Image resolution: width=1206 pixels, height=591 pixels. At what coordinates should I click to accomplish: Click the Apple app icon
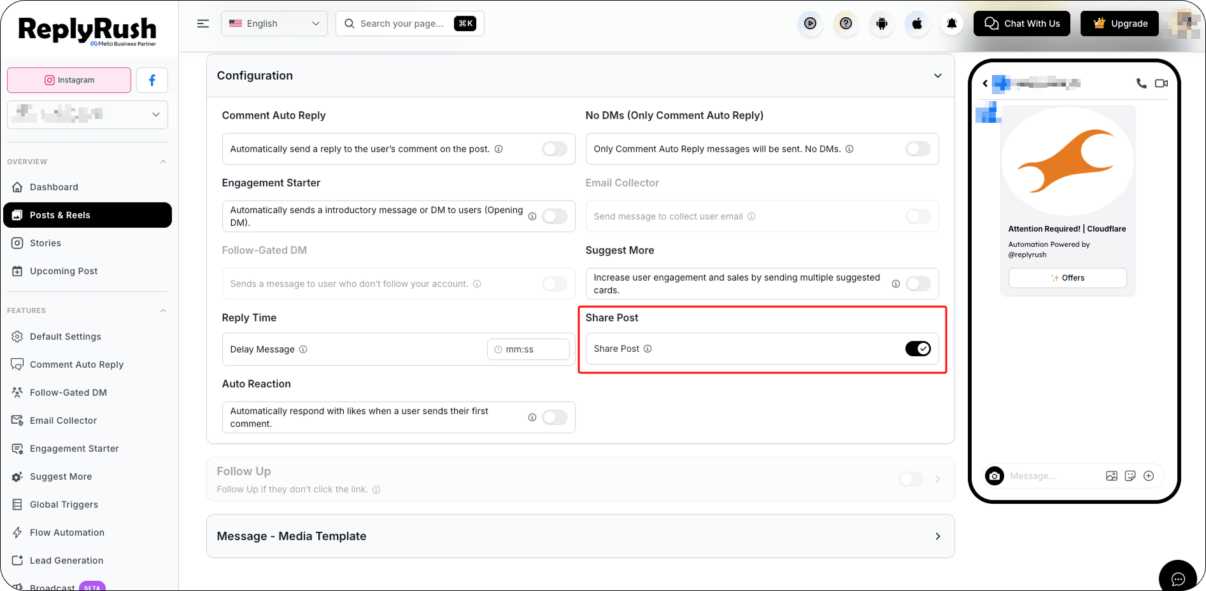[x=917, y=24]
